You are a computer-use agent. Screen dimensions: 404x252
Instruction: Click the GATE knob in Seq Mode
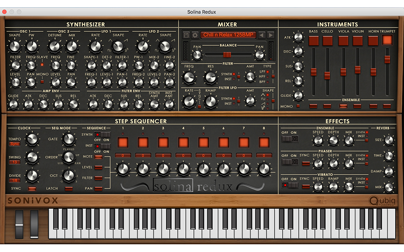(69, 139)
